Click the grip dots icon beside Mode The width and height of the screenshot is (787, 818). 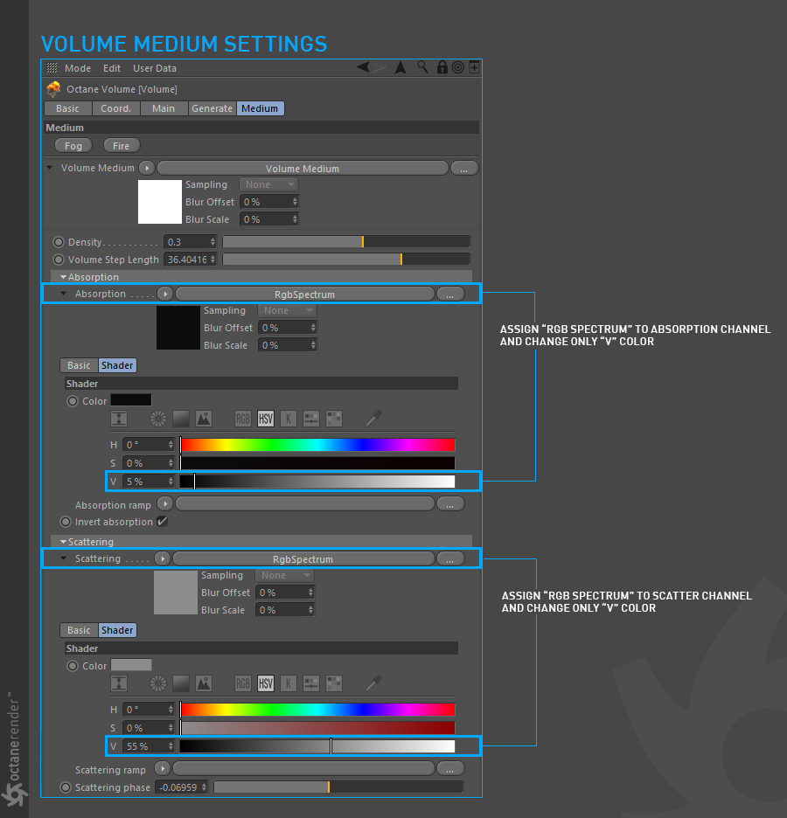click(x=52, y=68)
